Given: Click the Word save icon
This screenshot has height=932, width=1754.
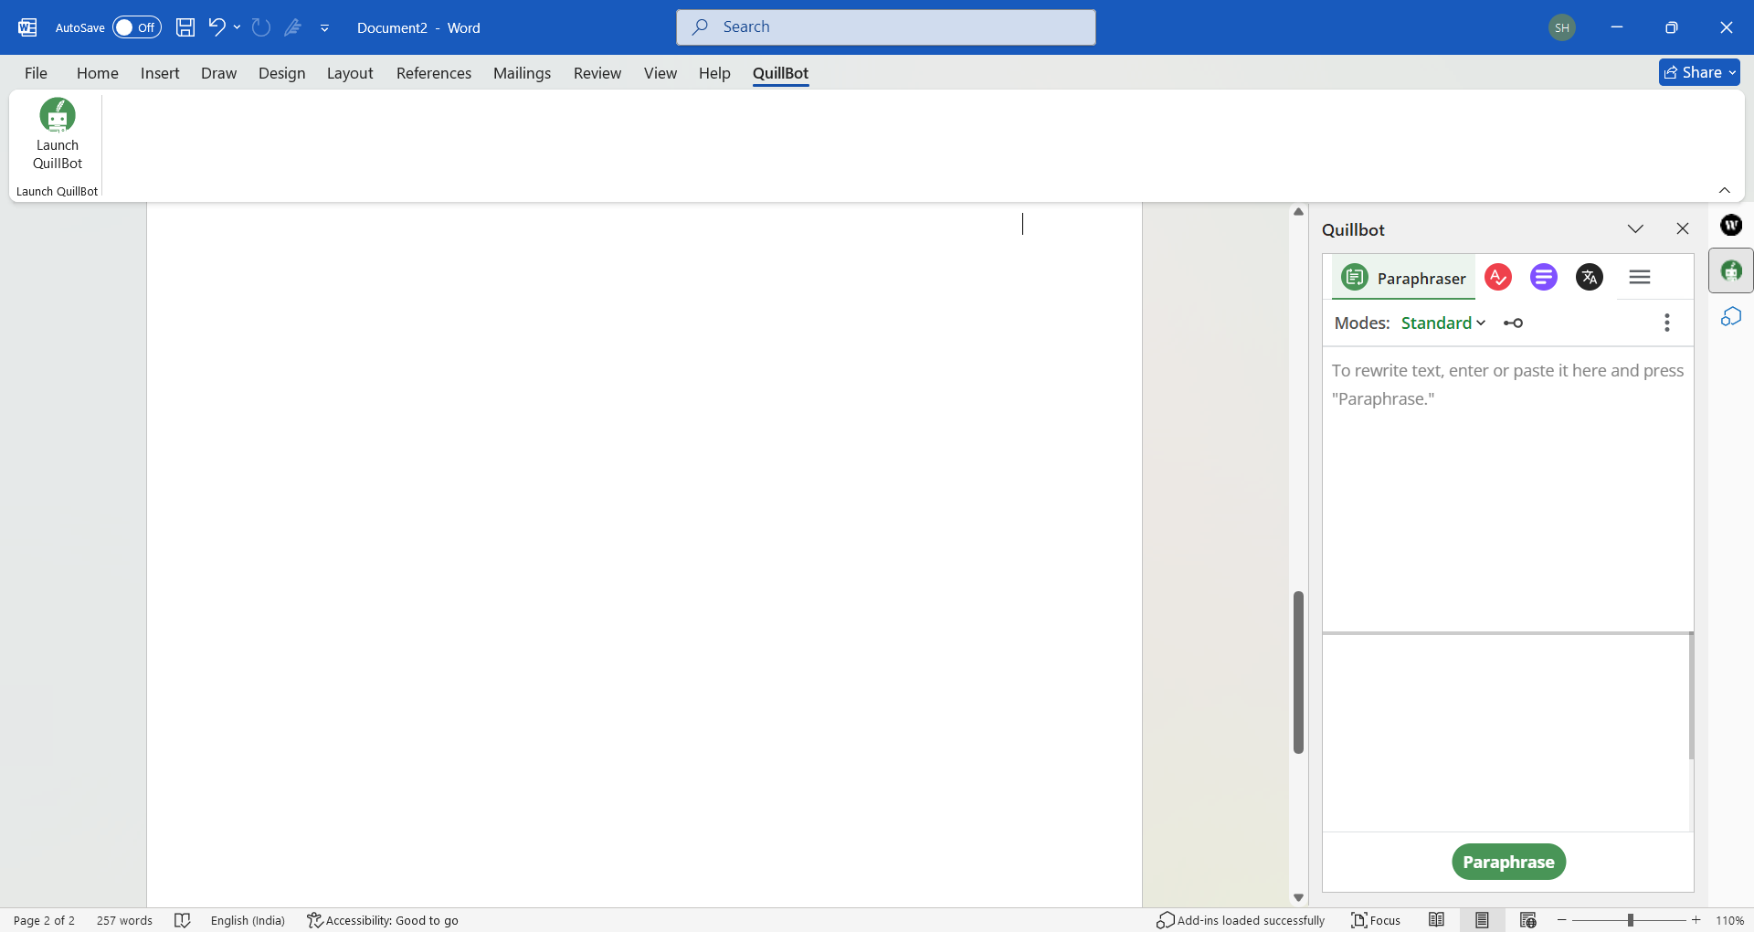Looking at the screenshot, I should (x=185, y=27).
